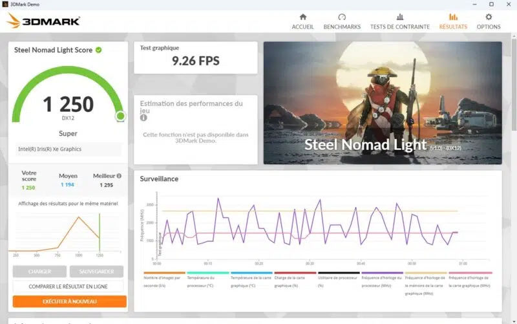Click Affichage des résultats pour le même matériel
517x324 pixels.
pyautogui.click(x=68, y=204)
